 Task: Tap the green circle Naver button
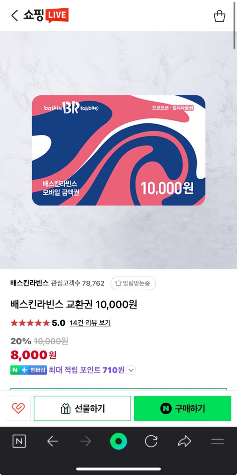[118, 441]
